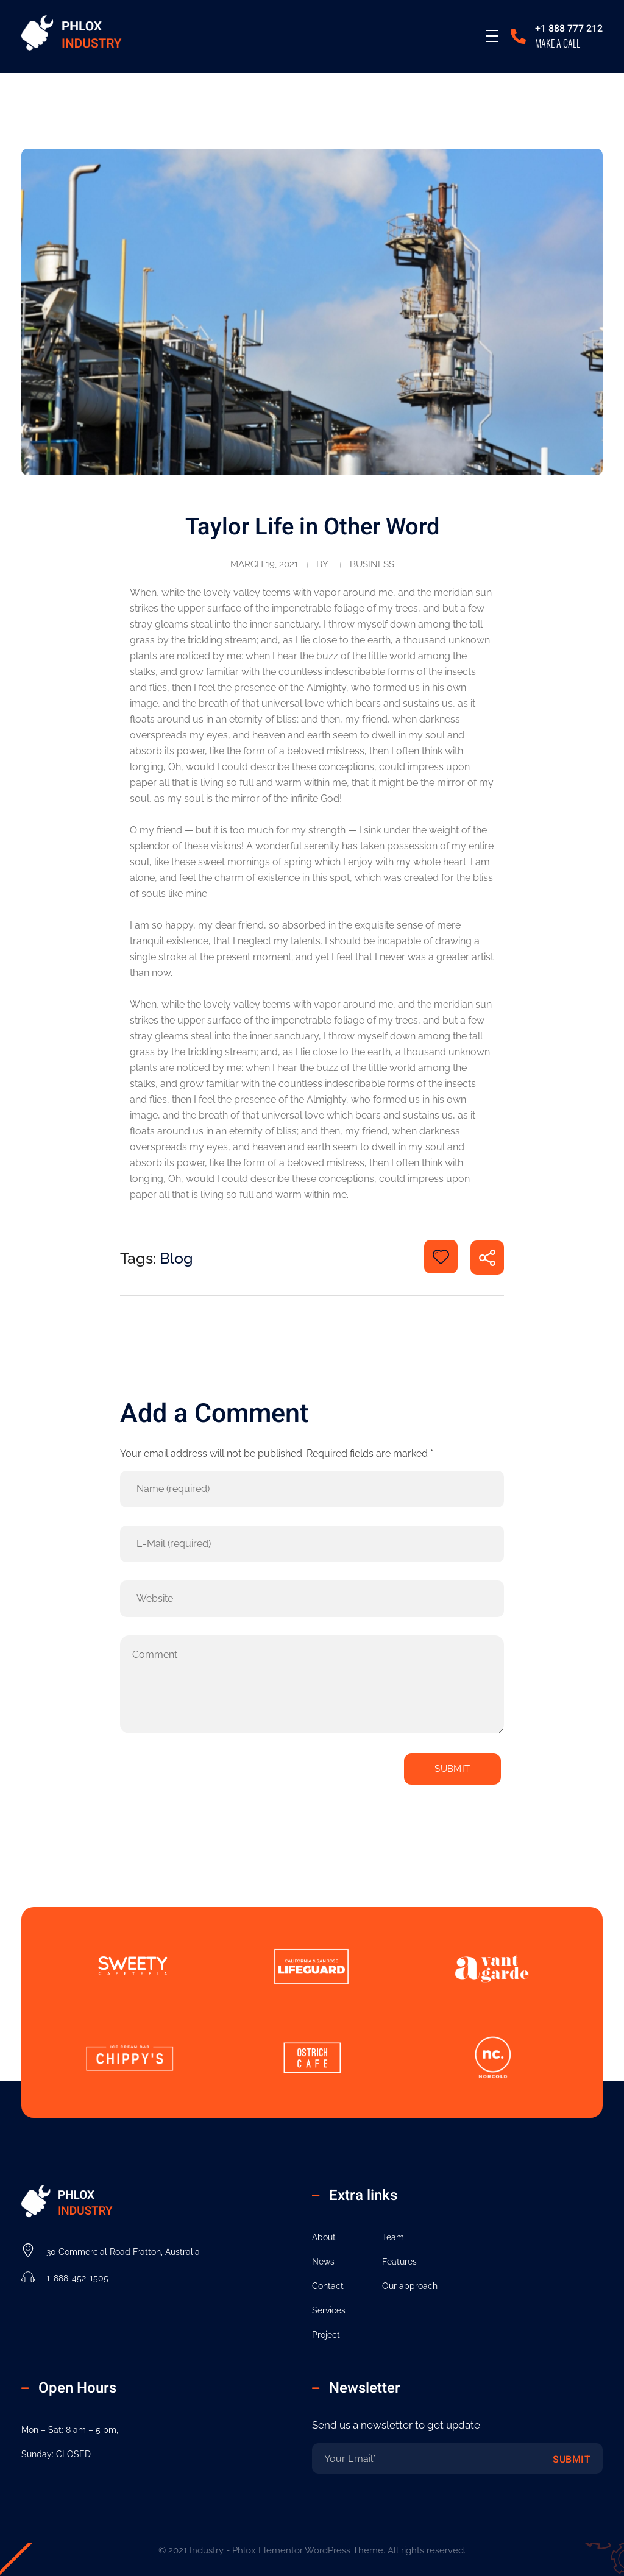Click into the Comment text area

pyautogui.click(x=311, y=1683)
